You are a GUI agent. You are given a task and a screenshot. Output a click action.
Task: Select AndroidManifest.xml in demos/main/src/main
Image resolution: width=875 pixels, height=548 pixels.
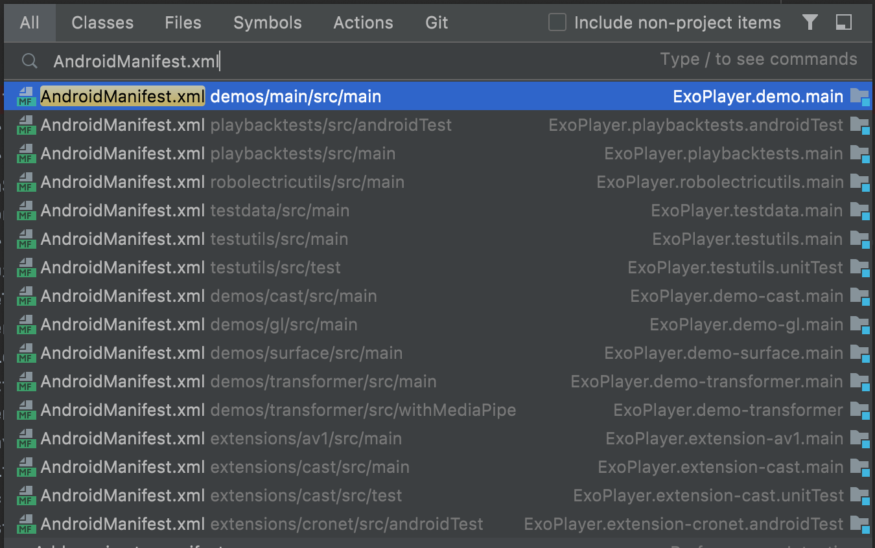pos(437,97)
